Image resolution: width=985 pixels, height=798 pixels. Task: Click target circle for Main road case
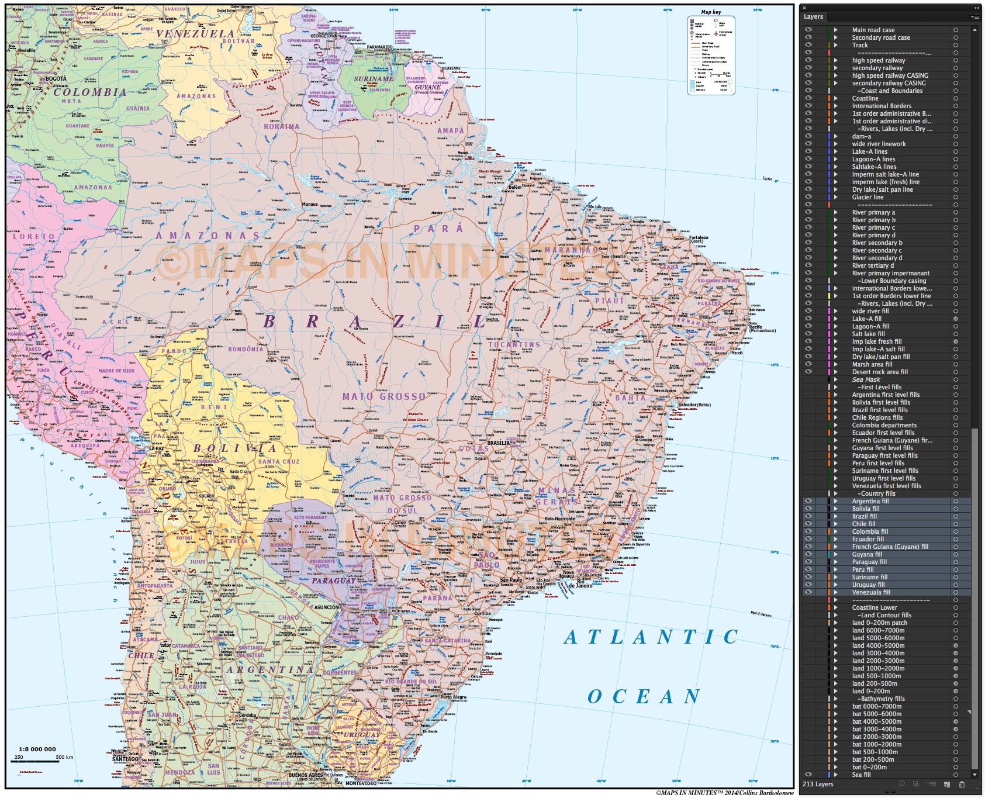pyautogui.click(x=956, y=30)
